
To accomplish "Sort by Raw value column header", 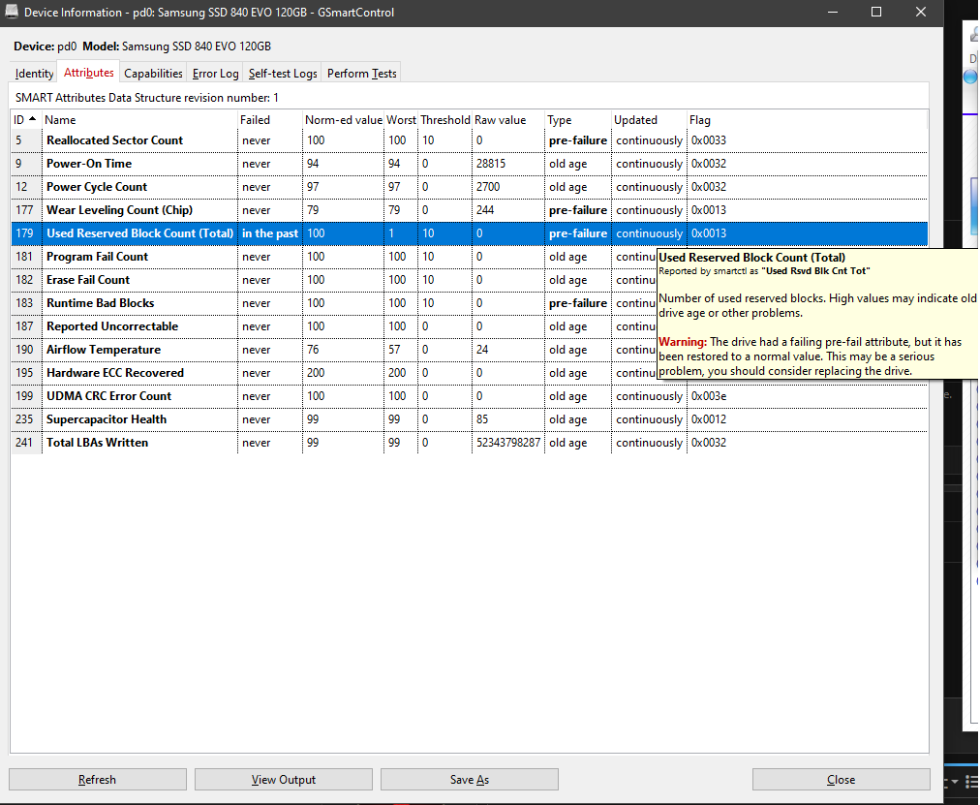I will tap(508, 120).
